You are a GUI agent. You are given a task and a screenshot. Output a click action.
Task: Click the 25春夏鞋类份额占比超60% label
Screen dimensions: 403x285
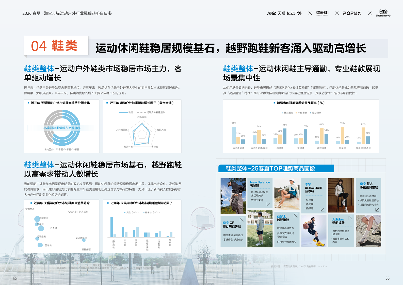coord(62,128)
